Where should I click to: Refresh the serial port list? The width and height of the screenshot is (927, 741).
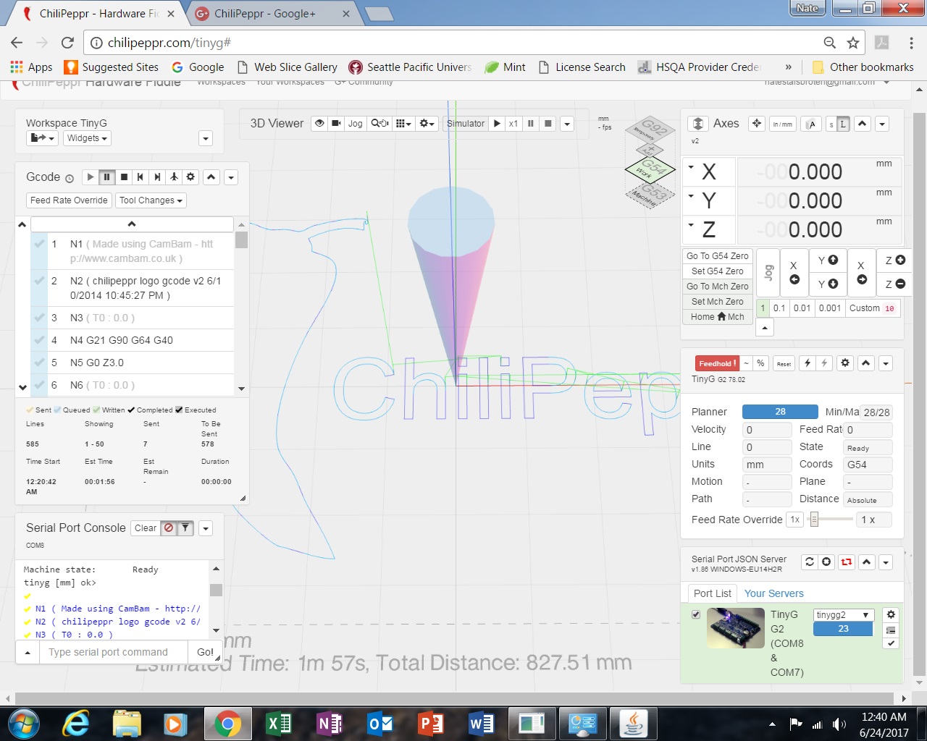(x=810, y=562)
